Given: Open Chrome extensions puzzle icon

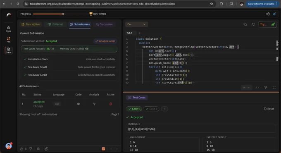Looking at the screenshot, I should 221,4.
